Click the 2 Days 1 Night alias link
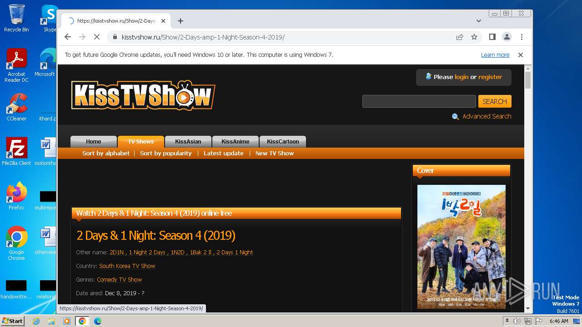The width and height of the screenshot is (582, 327). click(x=235, y=253)
